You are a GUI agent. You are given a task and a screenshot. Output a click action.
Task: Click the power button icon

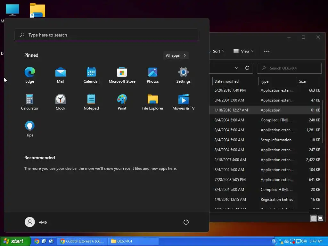click(x=186, y=222)
